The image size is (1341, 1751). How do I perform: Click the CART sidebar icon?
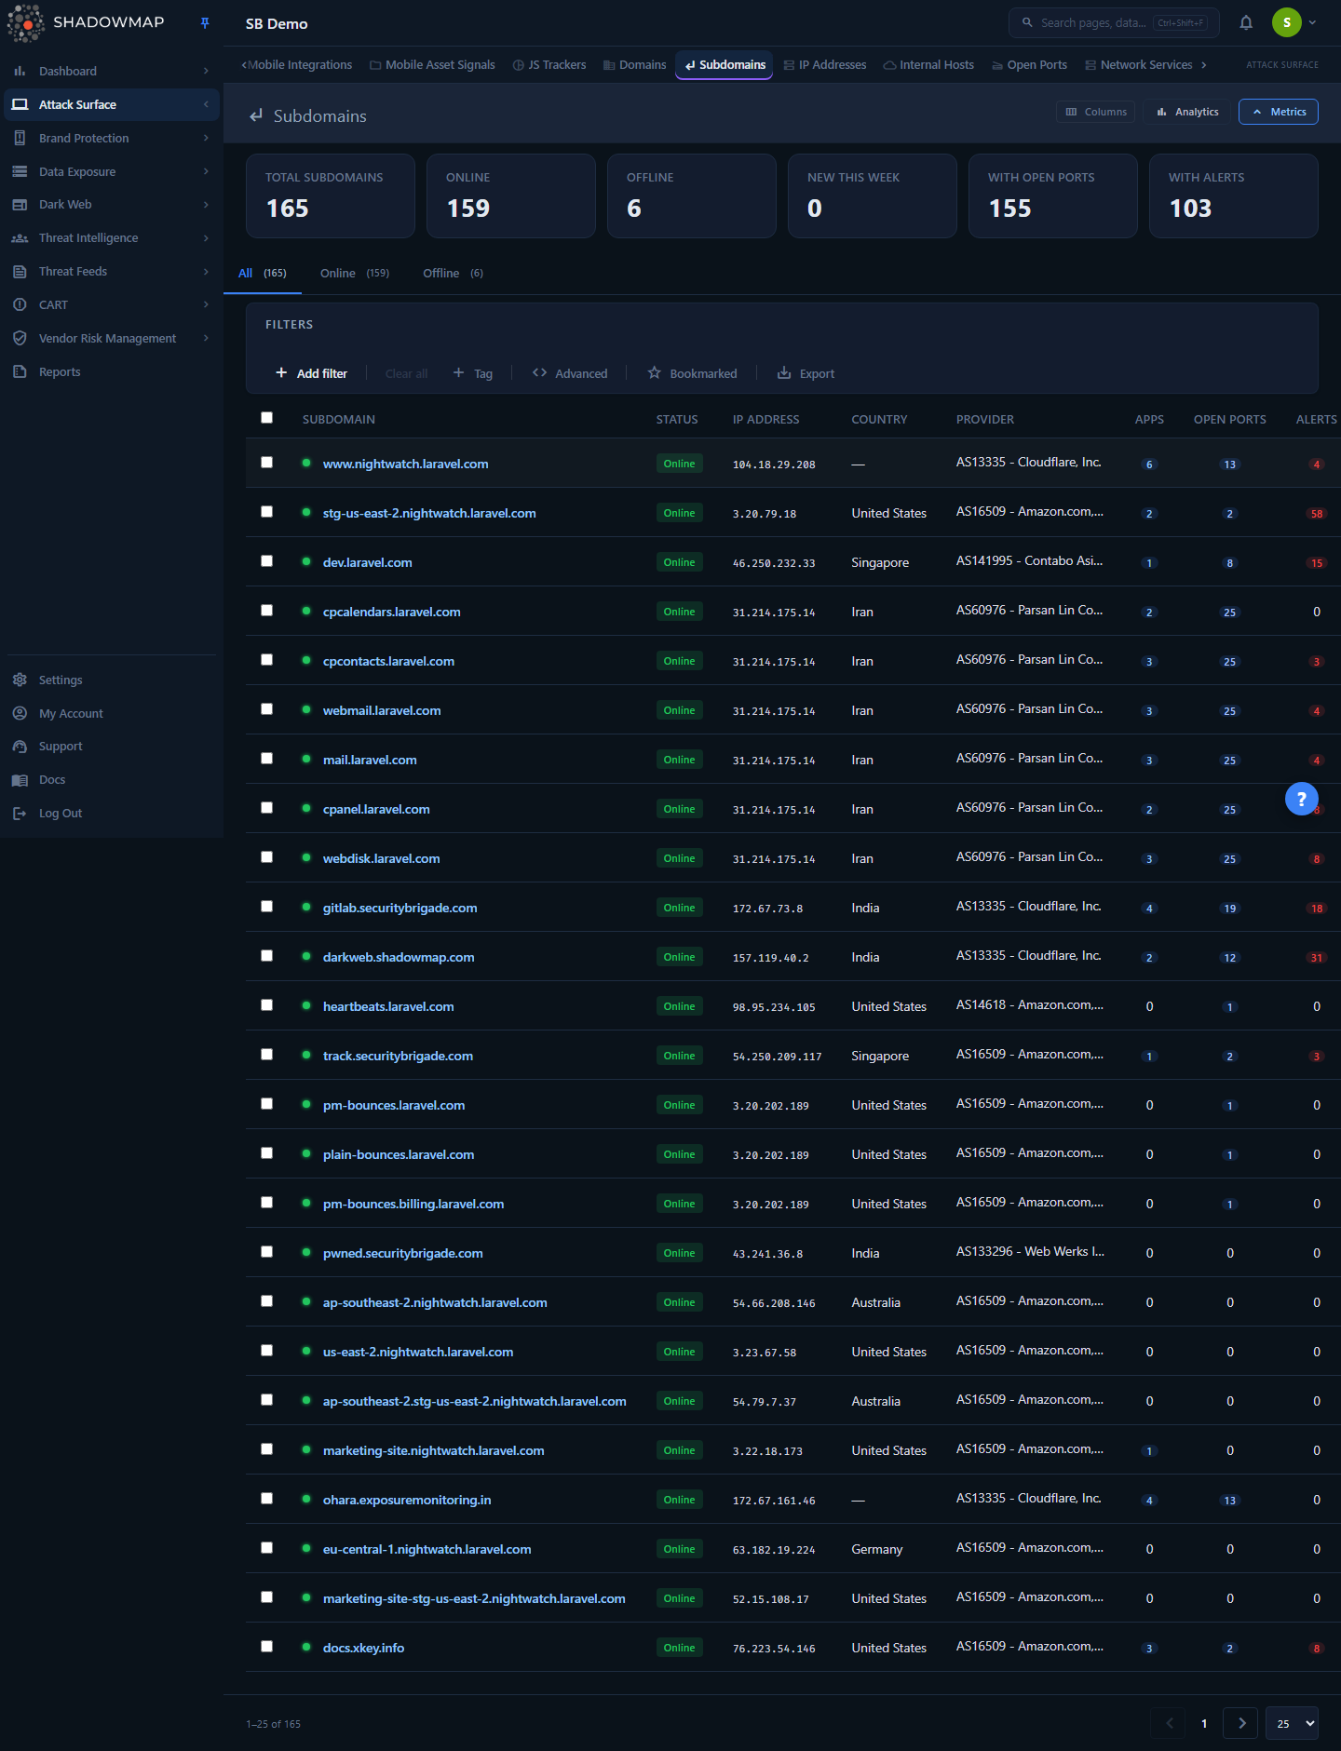tap(20, 304)
